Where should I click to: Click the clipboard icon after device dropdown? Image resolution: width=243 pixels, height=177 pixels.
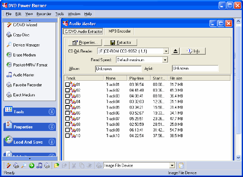[x=181, y=166]
